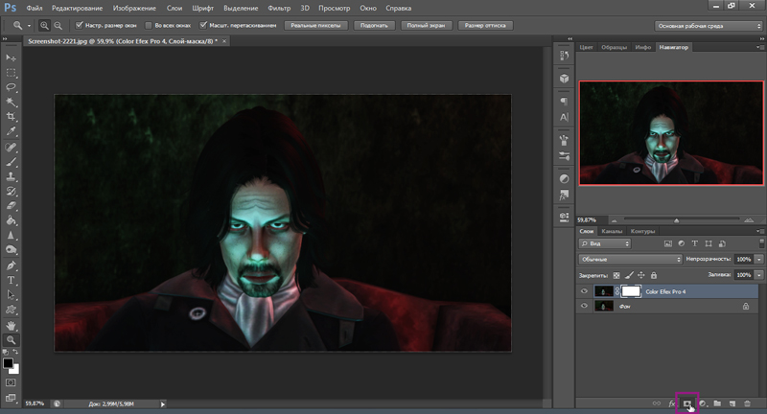The image size is (767, 414).
Task: Open the fill (Заливка) slider arrow
Action: click(758, 275)
